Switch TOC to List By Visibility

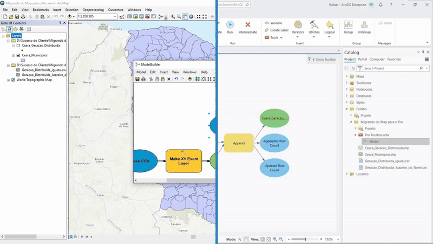click(16, 29)
